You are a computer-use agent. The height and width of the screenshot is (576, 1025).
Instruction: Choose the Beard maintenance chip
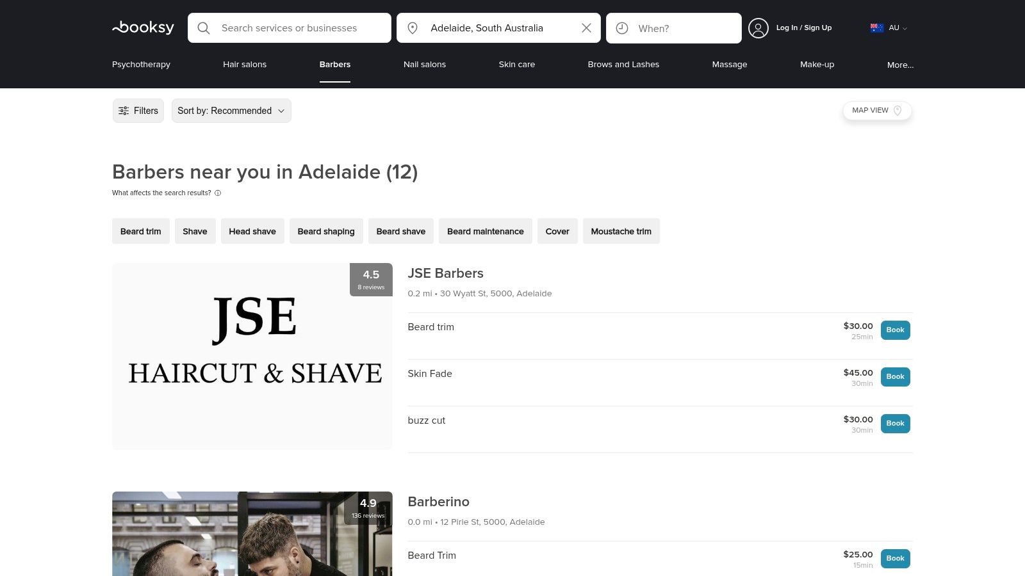[486, 231]
